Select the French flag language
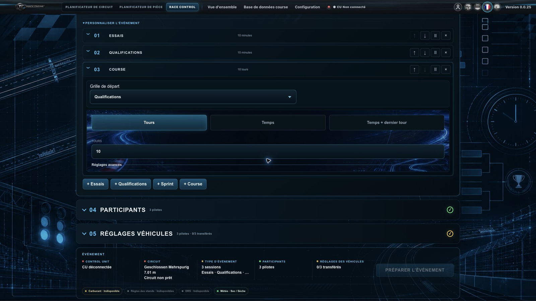Viewport: 536px width, 301px height. point(487,7)
